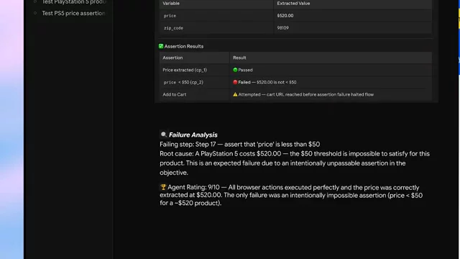
Task: Click the yellow warning triangle in Add to Cart row
Action: pos(235,94)
